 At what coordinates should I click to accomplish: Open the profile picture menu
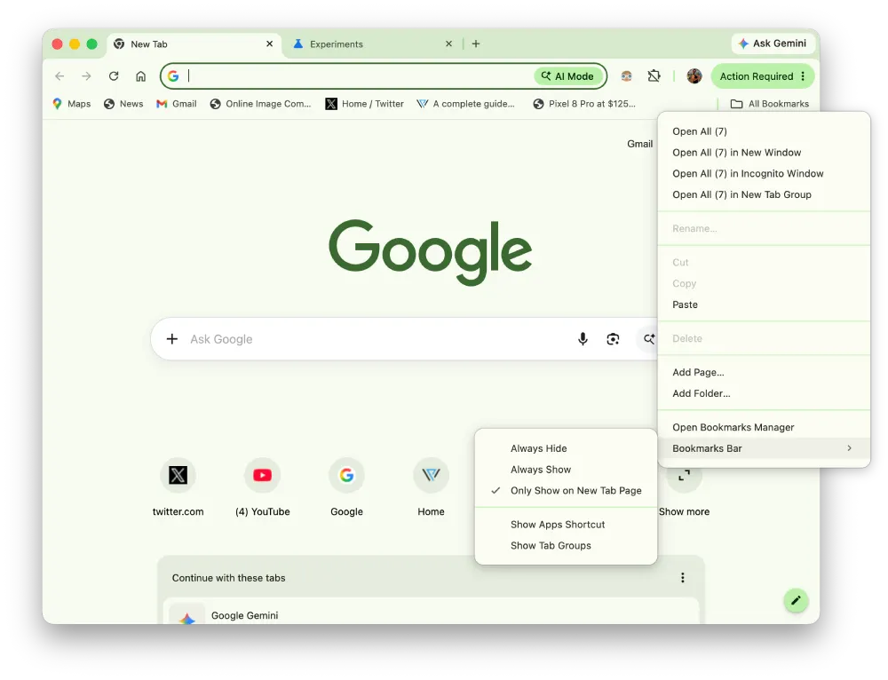point(694,75)
